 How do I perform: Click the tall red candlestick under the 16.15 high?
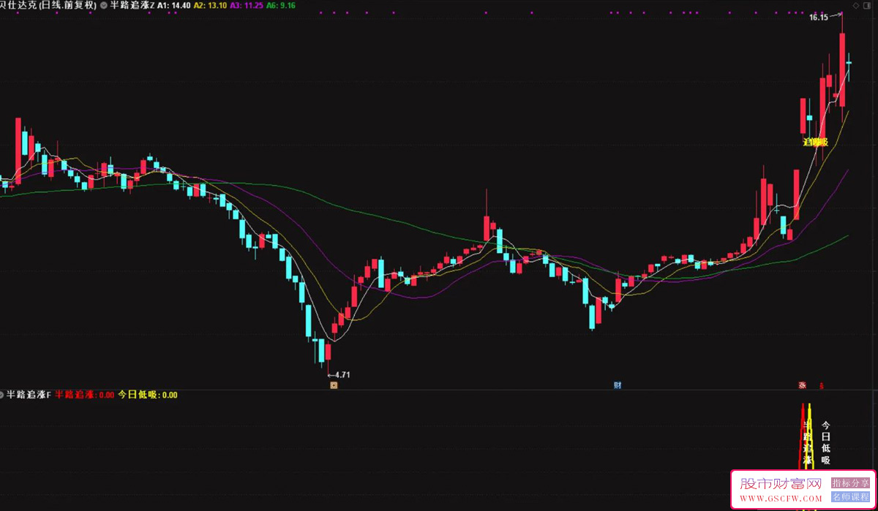pyautogui.click(x=842, y=69)
